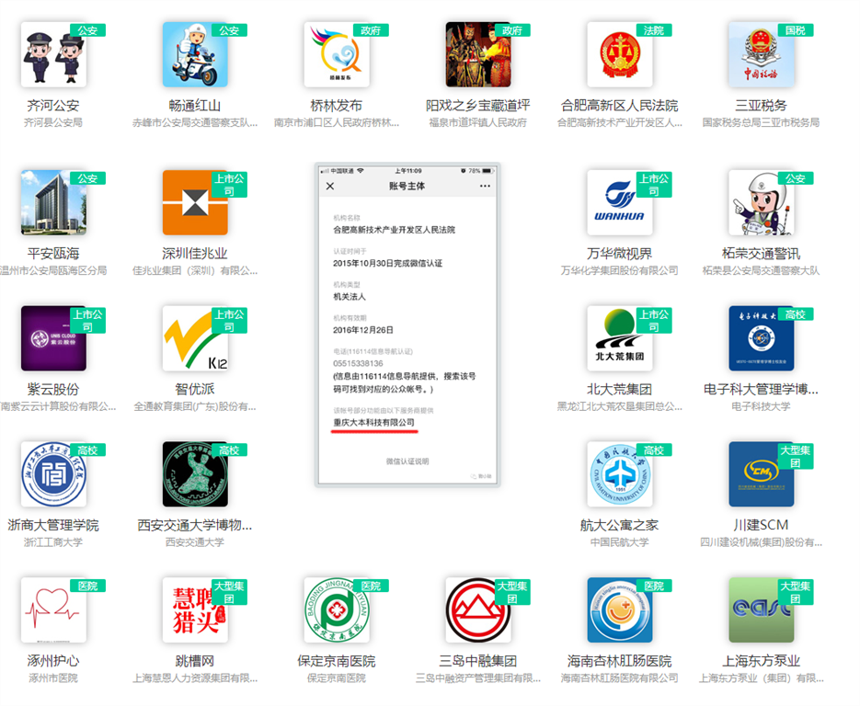Click subtitle 涿州市医院
The height and width of the screenshot is (706, 860).
(53, 678)
